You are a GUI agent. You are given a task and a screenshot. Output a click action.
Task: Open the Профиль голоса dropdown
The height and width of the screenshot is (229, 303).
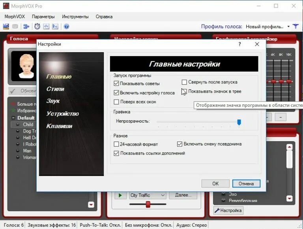pos(288,26)
